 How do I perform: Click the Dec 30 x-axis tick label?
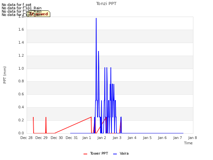[x=57, y=138]
